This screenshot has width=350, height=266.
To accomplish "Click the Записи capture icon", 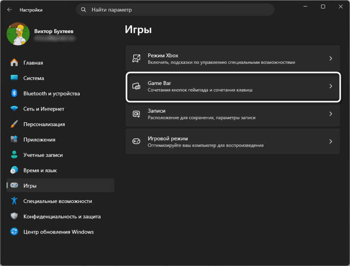I will tap(136, 114).
